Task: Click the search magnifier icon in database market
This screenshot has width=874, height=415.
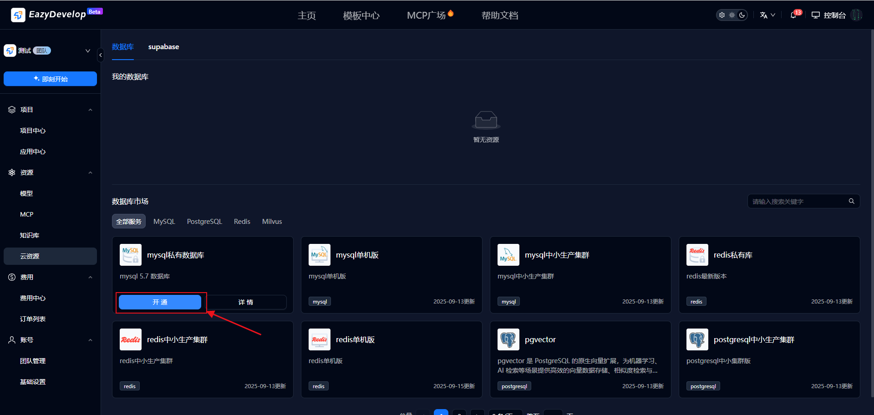Action: pyautogui.click(x=851, y=201)
